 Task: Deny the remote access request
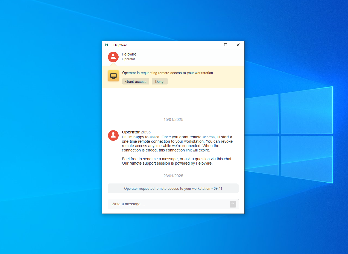(160, 81)
